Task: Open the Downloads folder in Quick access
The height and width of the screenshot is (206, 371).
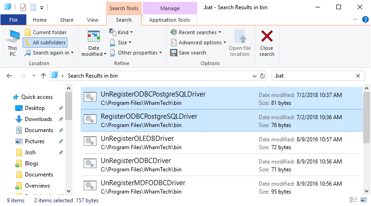Action: 38,119
